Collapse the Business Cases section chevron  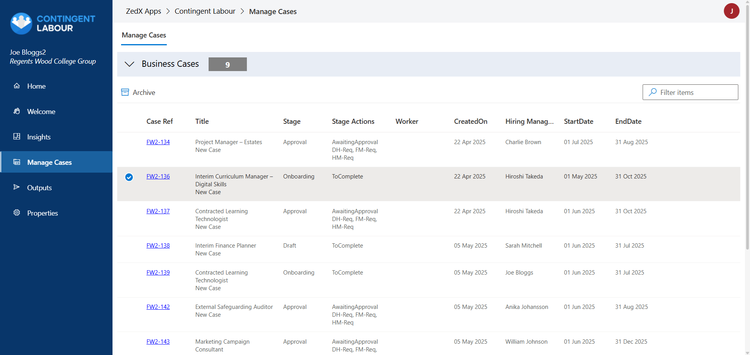(129, 64)
